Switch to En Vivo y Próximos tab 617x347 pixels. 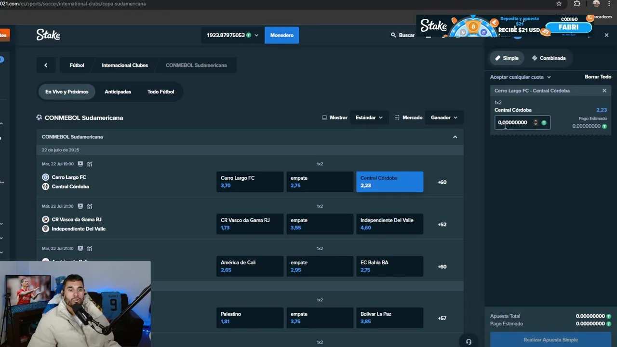coord(67,92)
